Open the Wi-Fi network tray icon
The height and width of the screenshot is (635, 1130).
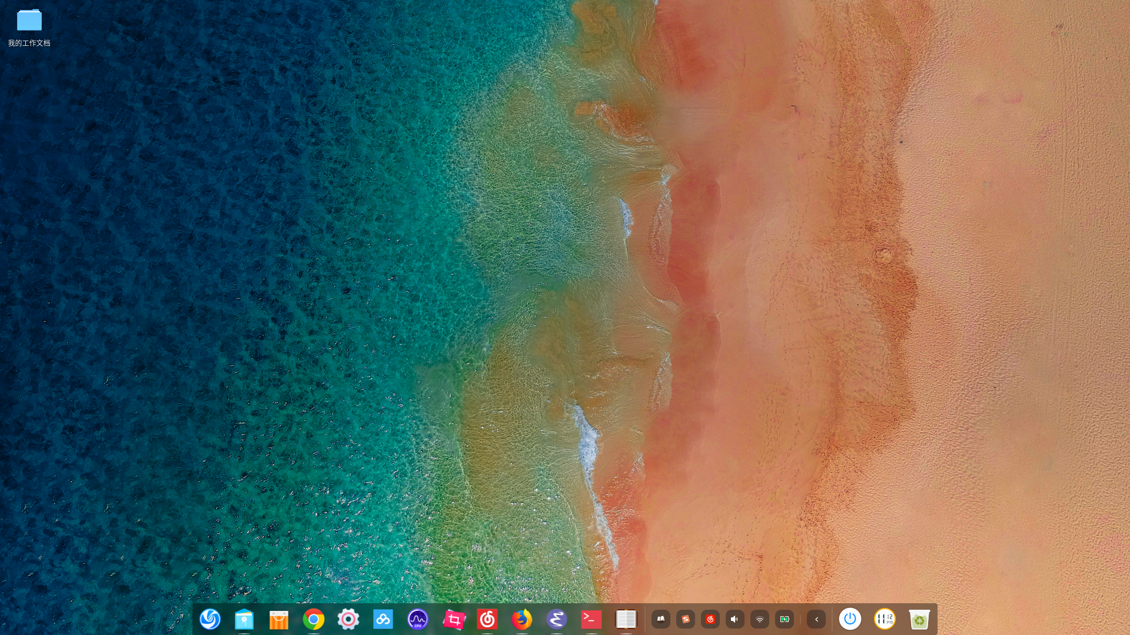tap(760, 619)
